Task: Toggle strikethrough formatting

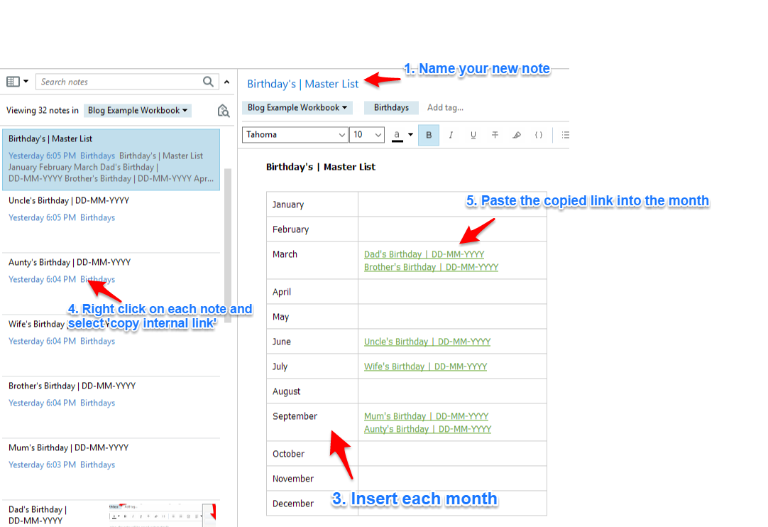Action: [x=495, y=135]
